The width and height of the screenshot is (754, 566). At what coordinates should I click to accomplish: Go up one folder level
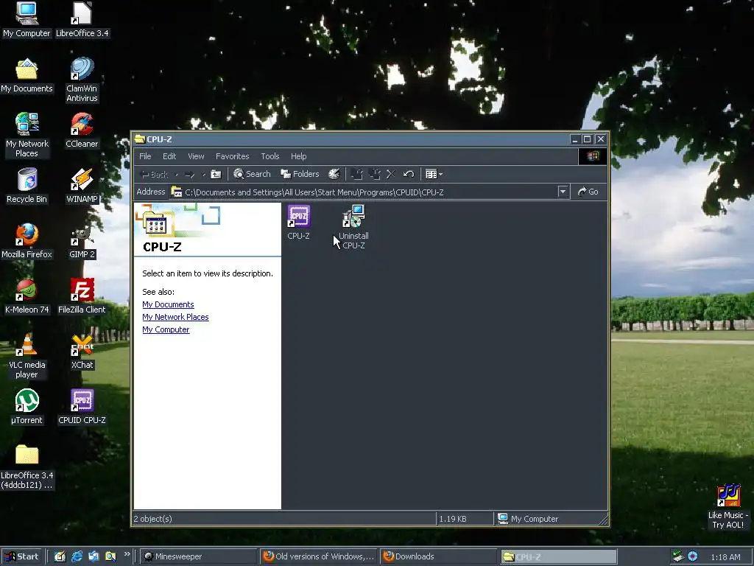click(x=216, y=174)
